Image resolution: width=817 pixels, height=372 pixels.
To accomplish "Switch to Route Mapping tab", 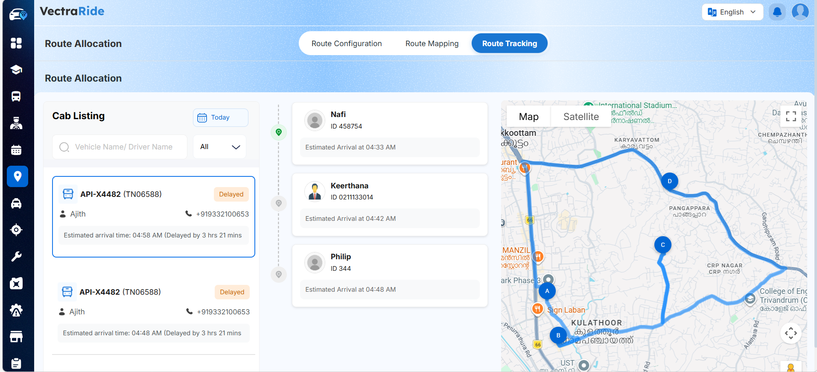I will (x=432, y=44).
